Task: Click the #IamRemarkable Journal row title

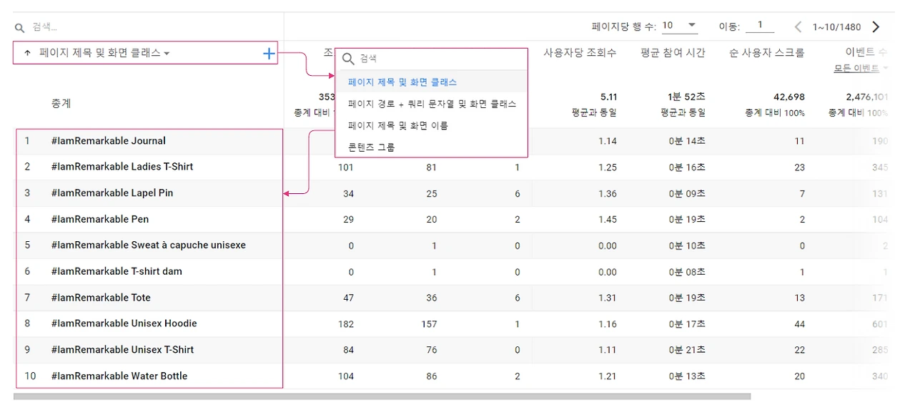Action: [109, 141]
